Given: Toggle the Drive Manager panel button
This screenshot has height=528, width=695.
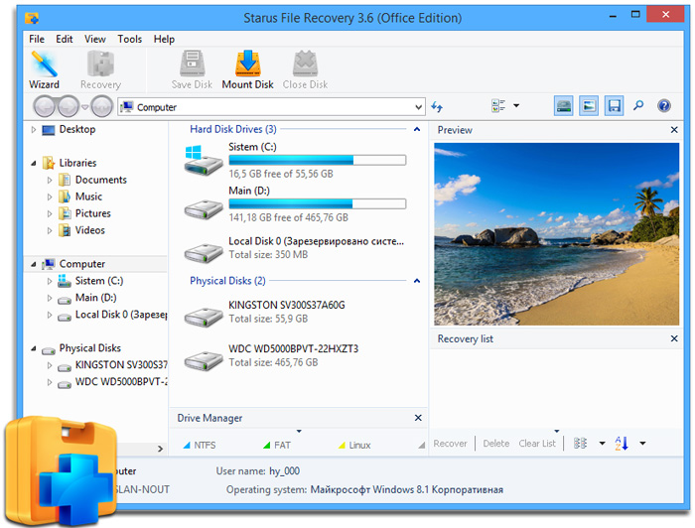Looking at the screenshot, I should point(564,106).
